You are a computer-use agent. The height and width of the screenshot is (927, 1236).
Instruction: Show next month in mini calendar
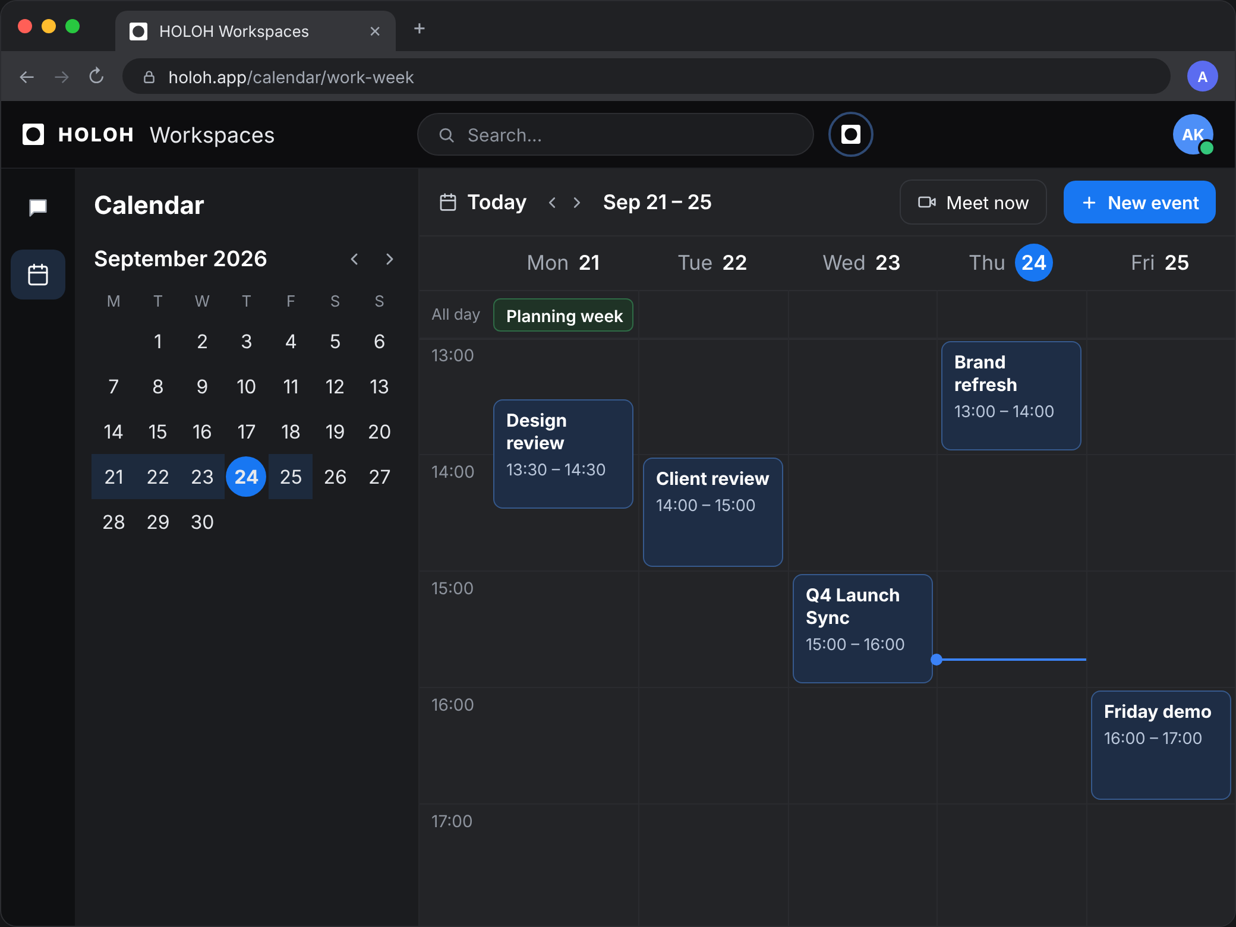pyautogui.click(x=390, y=259)
